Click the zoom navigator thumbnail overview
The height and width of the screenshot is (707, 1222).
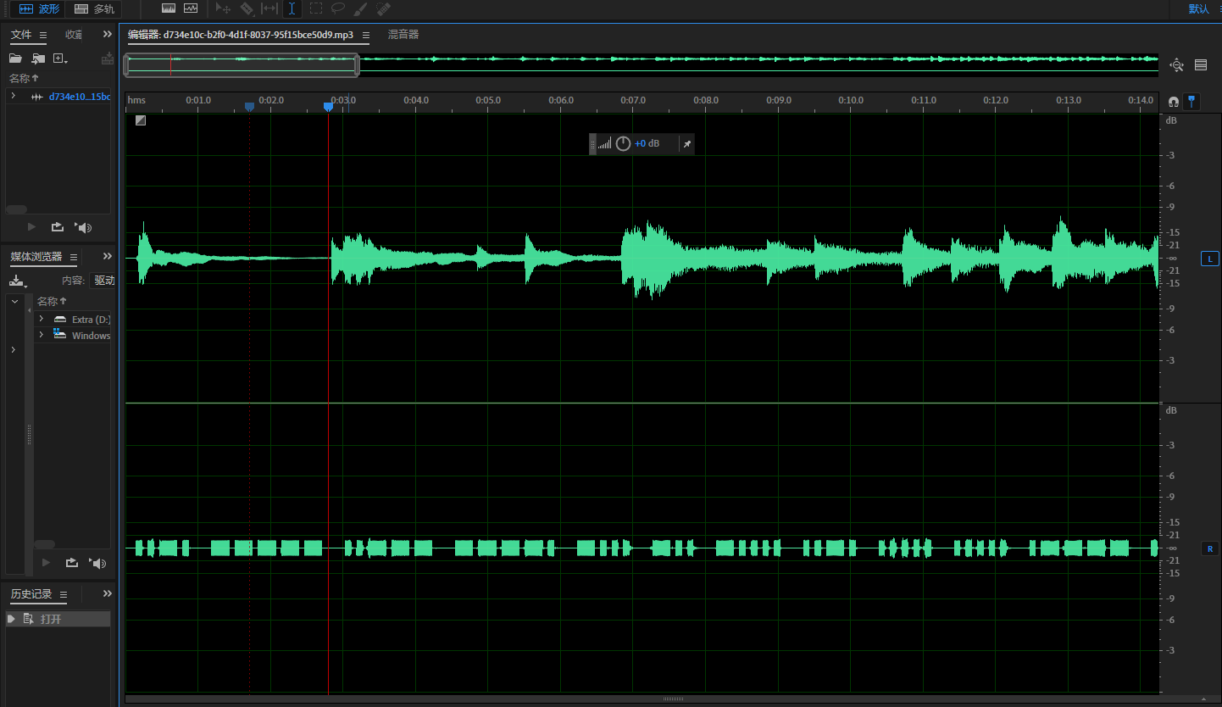[x=642, y=64]
